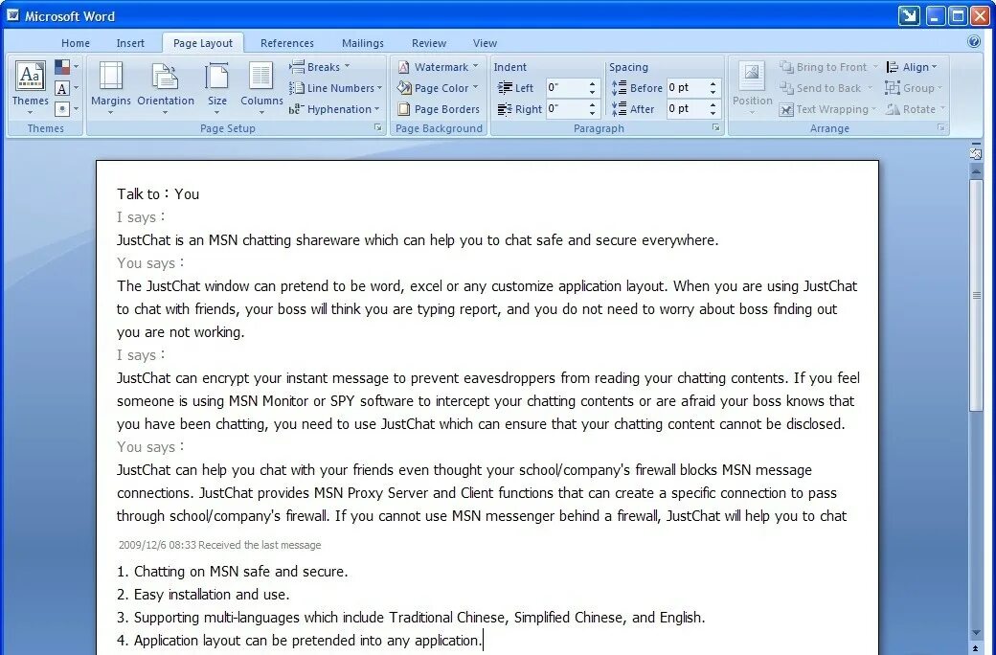Switch to the Review tab
This screenshot has width=996, height=655.
coord(429,43)
